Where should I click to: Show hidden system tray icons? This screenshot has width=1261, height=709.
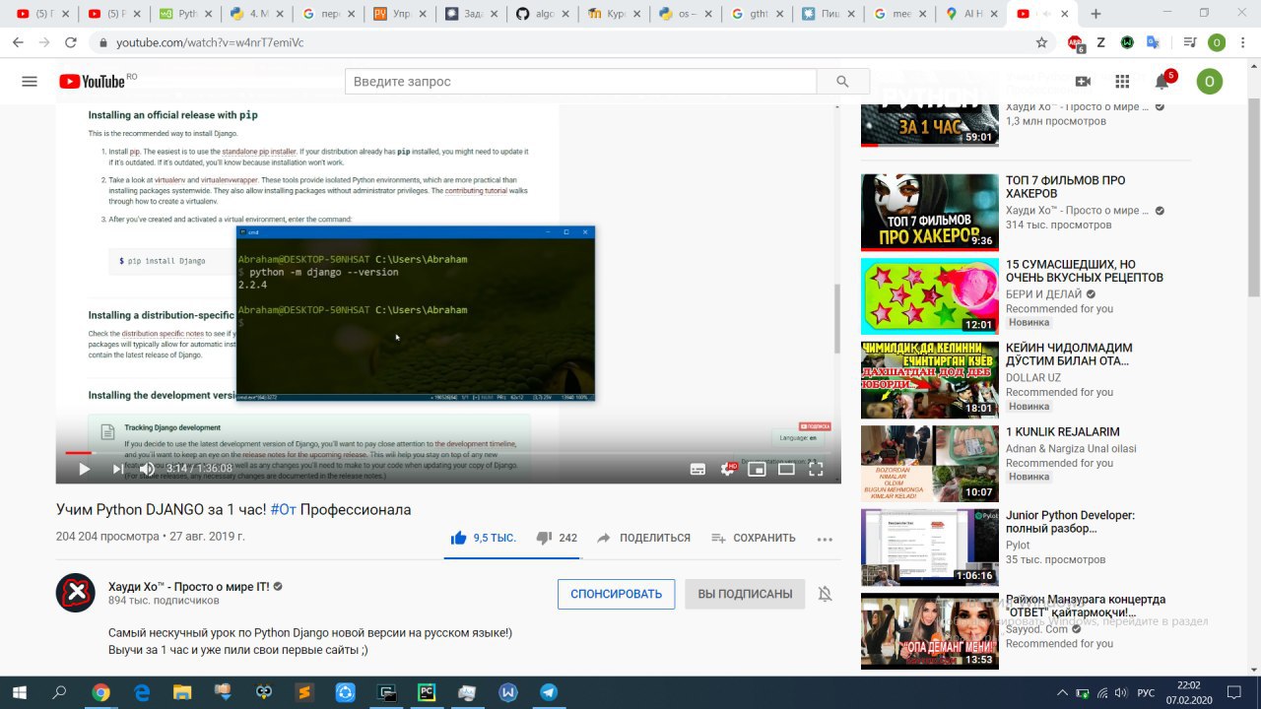click(x=1062, y=692)
